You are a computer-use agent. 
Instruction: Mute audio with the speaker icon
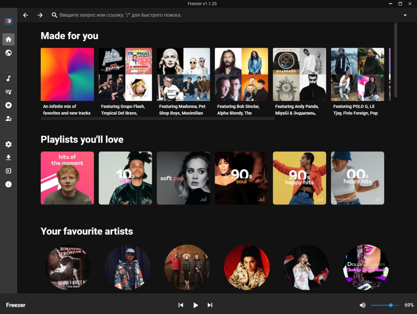pyautogui.click(x=362, y=305)
